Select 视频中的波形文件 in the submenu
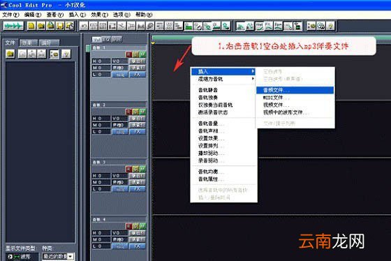Screen dimensions: 391x261 [295, 112]
